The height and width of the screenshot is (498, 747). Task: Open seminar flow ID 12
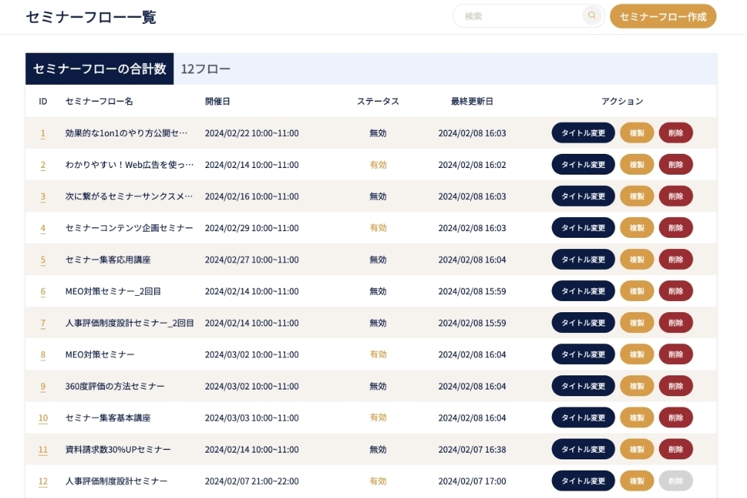[x=42, y=481]
